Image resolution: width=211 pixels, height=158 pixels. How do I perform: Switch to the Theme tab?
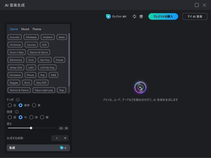click(x=37, y=29)
